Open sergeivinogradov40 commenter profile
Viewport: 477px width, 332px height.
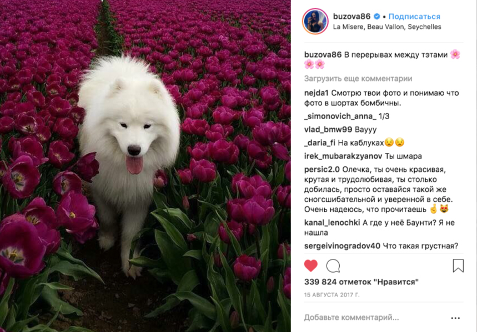[342, 246]
